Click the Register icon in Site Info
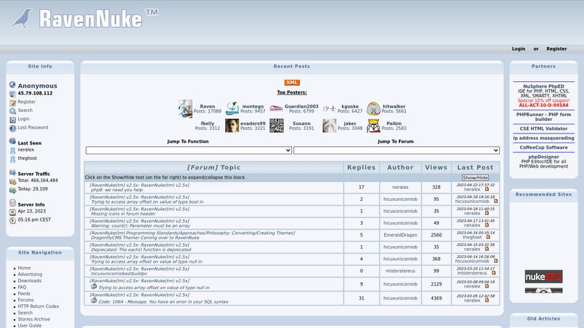 [13, 102]
